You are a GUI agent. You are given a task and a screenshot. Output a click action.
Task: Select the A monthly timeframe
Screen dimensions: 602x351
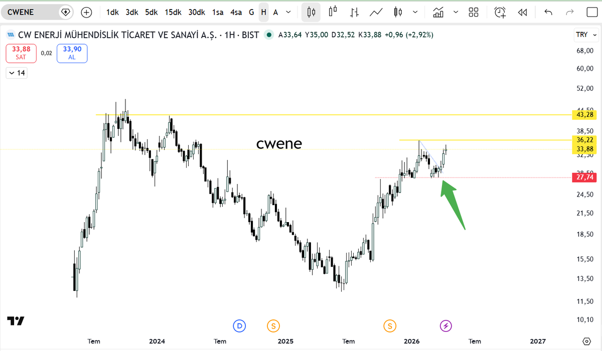[275, 12]
